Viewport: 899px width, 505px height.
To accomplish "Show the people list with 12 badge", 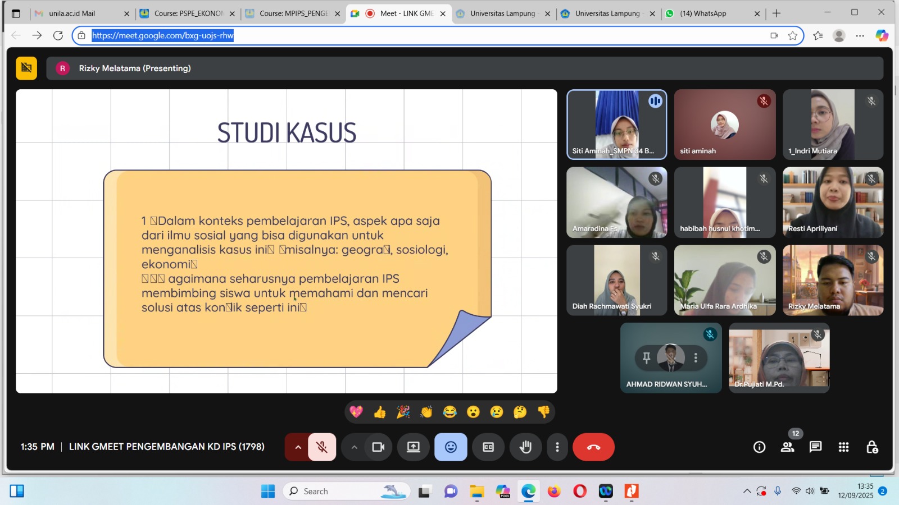I will coord(788,447).
